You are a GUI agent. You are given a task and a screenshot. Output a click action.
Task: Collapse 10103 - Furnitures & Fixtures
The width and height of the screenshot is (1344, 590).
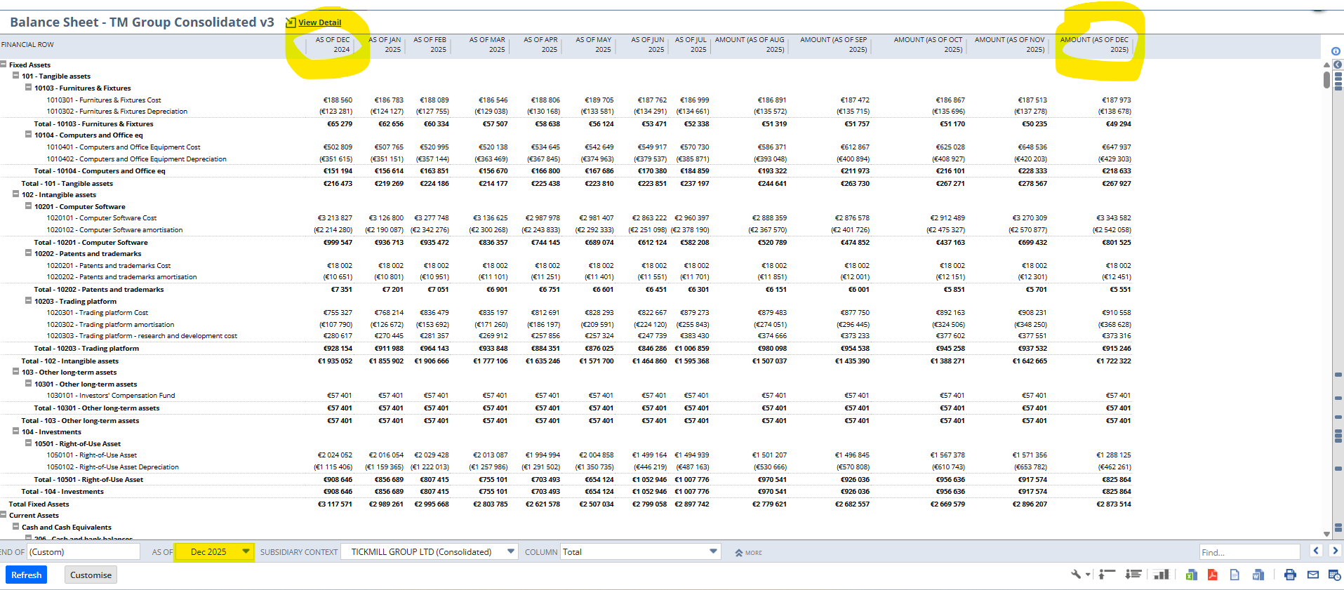[28, 87]
